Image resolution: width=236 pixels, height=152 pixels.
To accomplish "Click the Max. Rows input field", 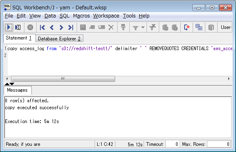I will coord(219,144).
